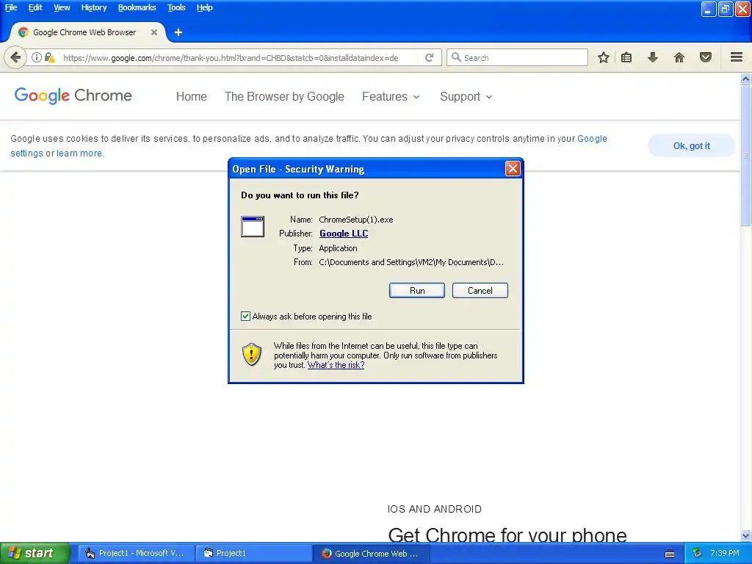Image resolution: width=752 pixels, height=564 pixels.
Task: Open the View menu
Action: 62,7
